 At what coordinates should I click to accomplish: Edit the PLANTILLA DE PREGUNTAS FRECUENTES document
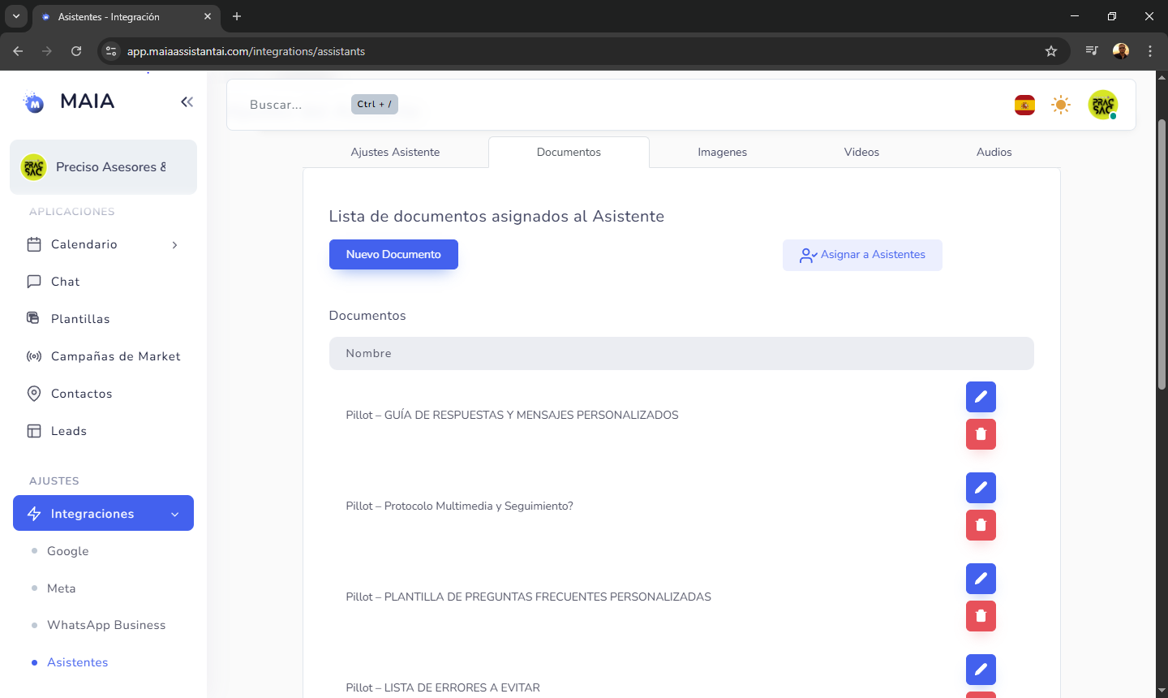click(x=981, y=579)
